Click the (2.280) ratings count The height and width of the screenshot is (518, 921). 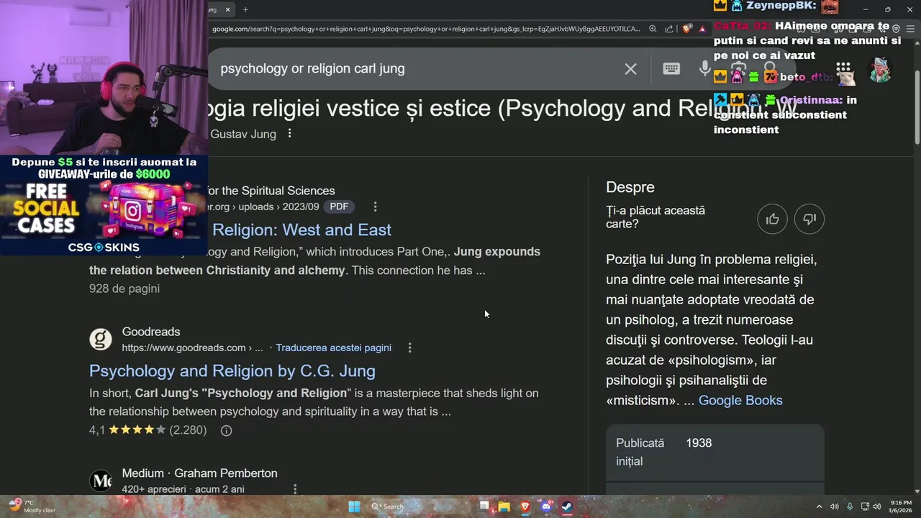188,430
